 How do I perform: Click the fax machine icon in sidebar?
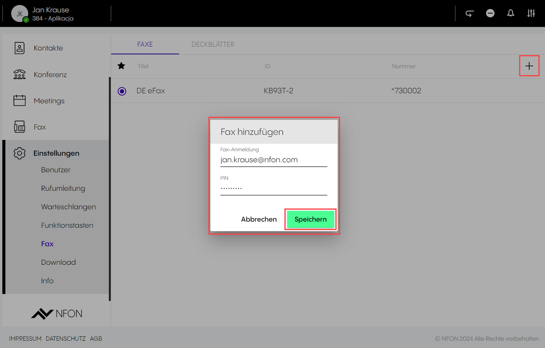[19, 127]
